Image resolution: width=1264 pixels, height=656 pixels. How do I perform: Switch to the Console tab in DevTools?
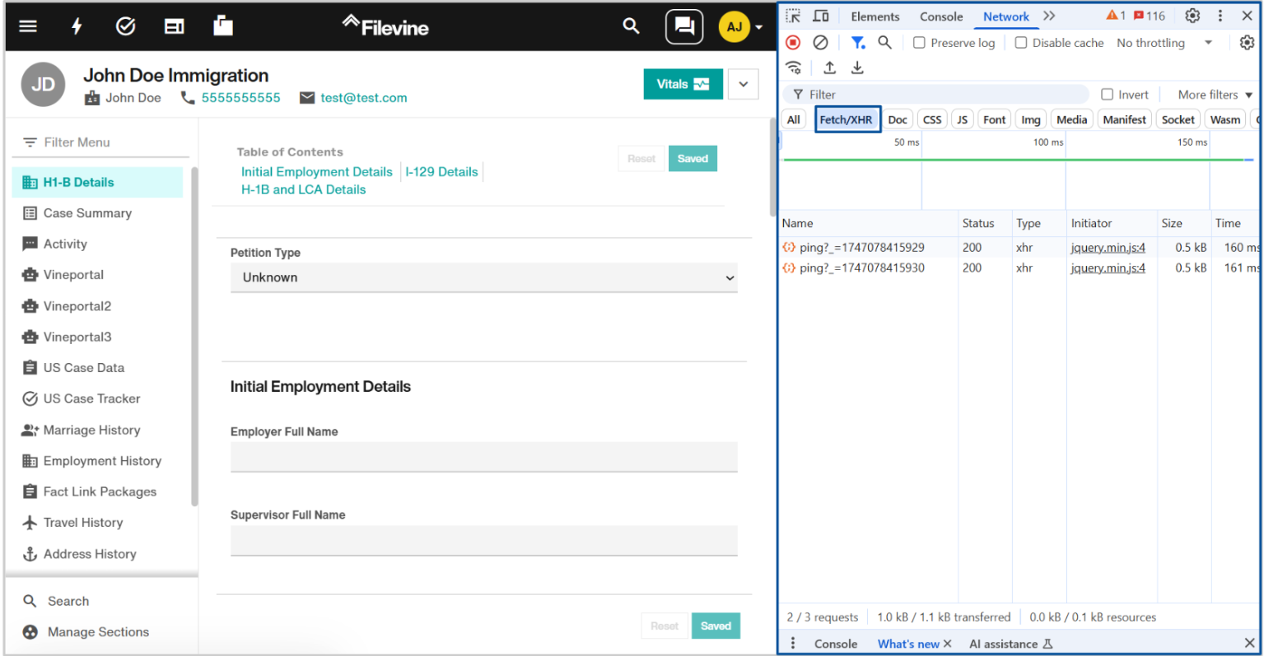coord(941,16)
